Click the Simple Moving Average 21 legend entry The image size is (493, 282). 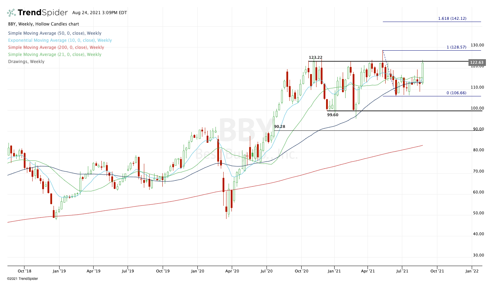coord(55,55)
